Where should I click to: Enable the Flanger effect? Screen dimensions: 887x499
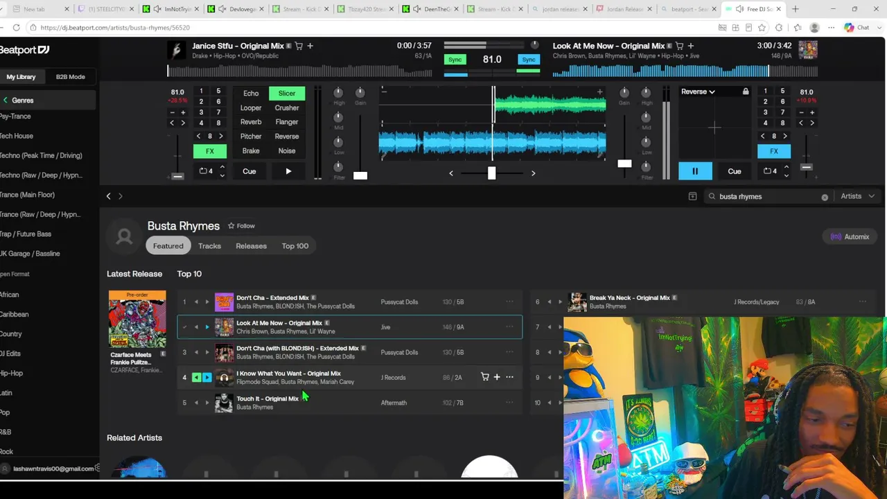(x=287, y=122)
